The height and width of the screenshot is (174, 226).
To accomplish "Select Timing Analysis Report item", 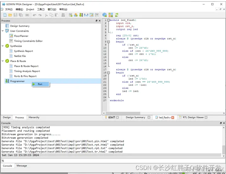I will (27, 71).
